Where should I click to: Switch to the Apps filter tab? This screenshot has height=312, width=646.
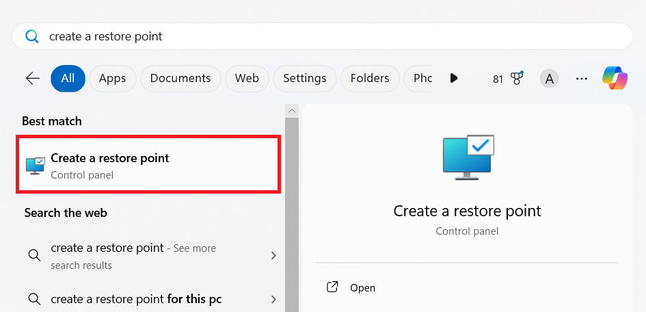click(x=113, y=78)
